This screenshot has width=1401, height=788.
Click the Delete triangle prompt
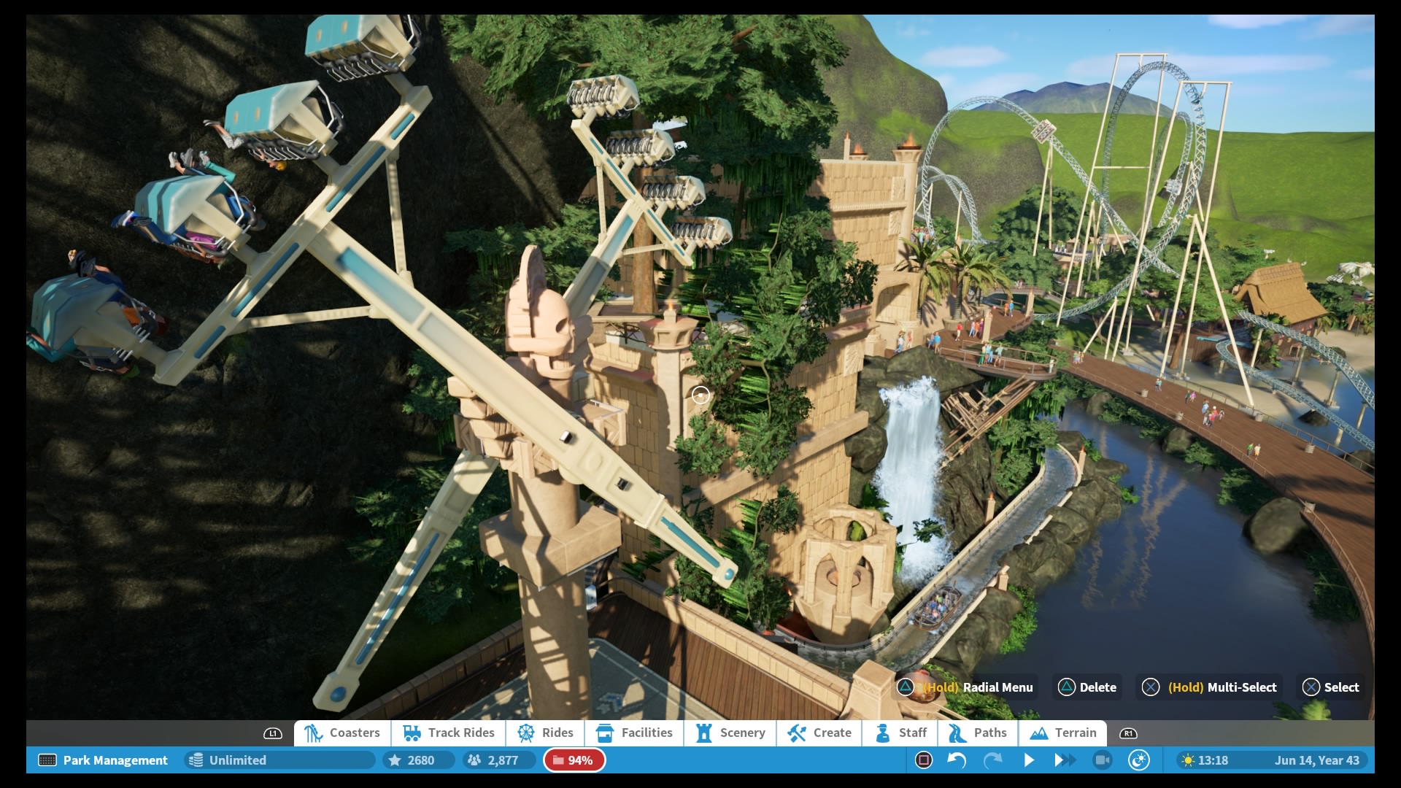pos(1087,687)
